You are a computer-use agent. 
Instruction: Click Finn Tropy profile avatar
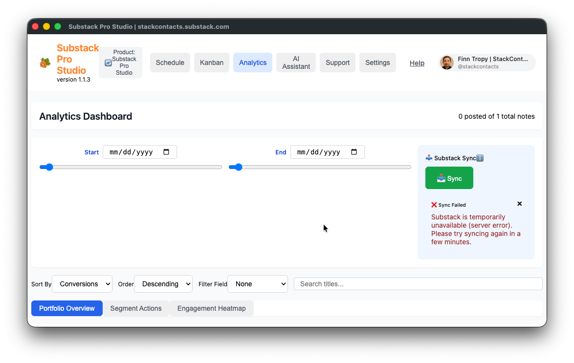coord(446,63)
